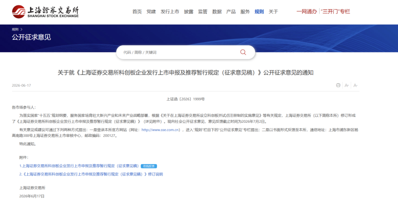Increase font size with A+ icon
The height and width of the screenshot is (202, 398).
(x=347, y=85)
